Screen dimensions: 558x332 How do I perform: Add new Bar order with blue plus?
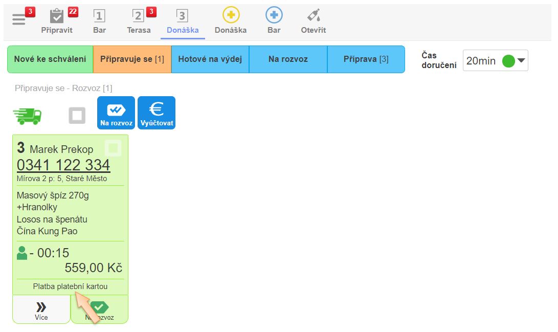pyautogui.click(x=274, y=16)
